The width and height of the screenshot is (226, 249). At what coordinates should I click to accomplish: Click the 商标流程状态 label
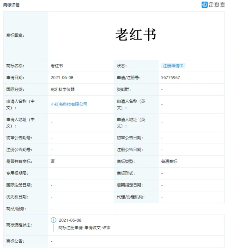(19, 225)
